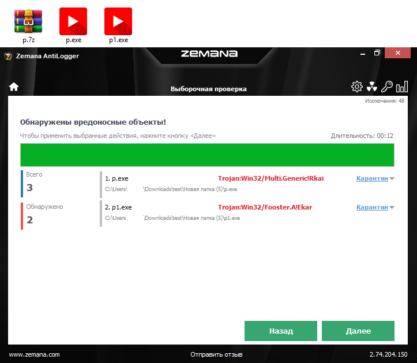Click the file path ending in \p.exe
417x363 pixels.
(171, 189)
